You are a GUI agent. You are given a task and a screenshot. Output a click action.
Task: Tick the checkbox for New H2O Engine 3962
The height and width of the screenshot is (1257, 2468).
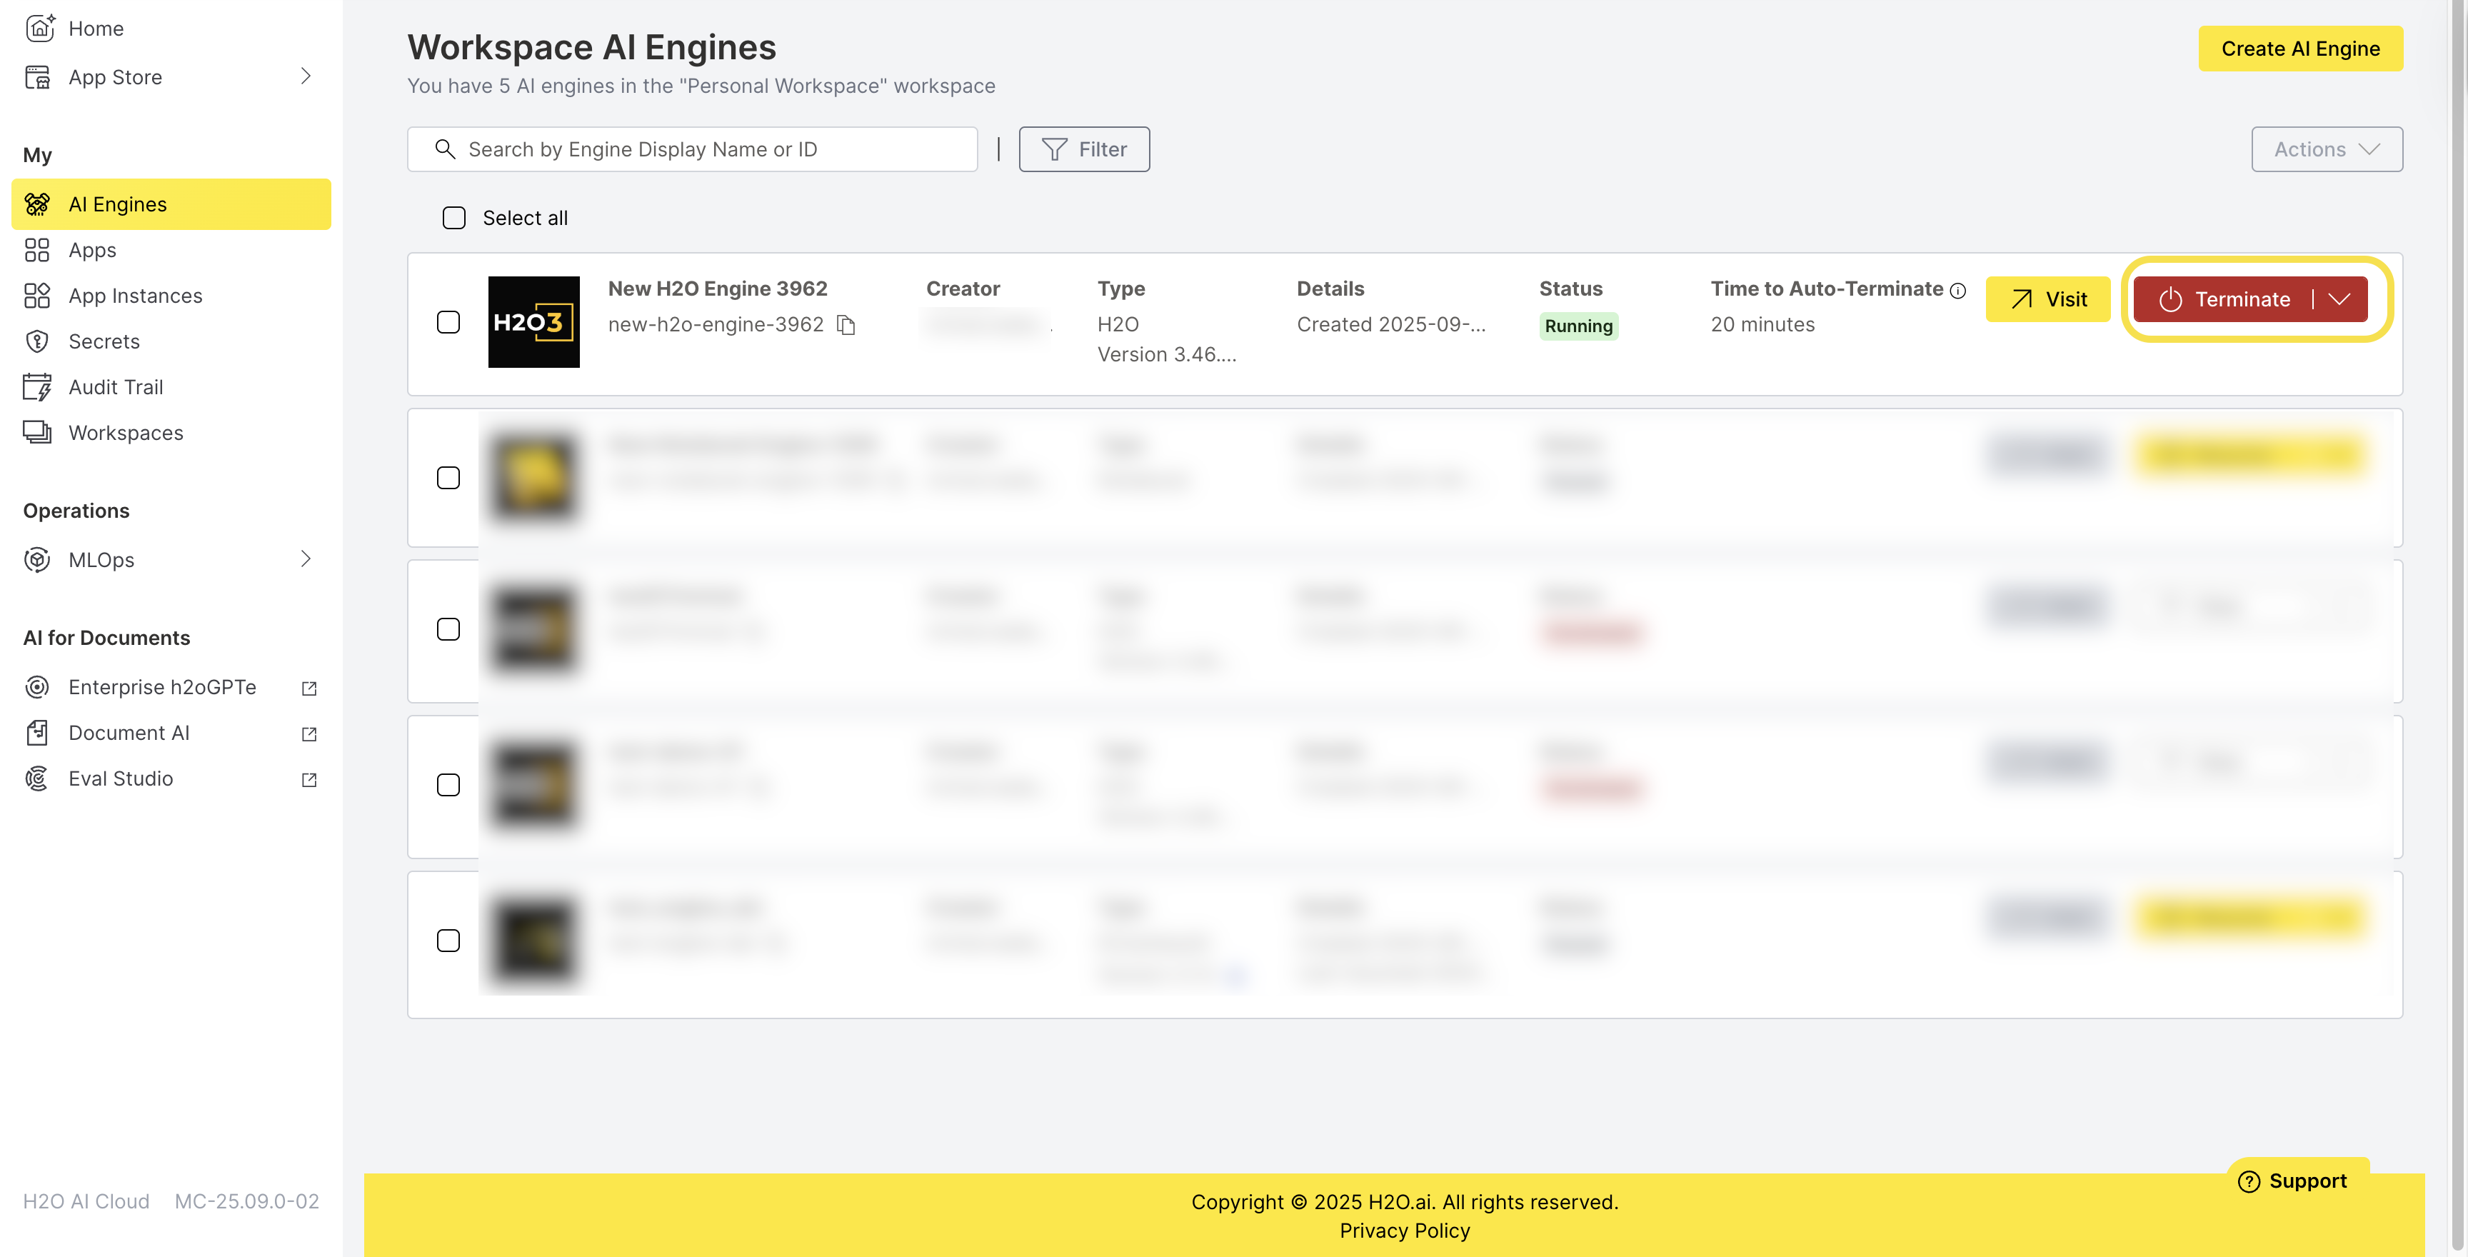(x=448, y=322)
